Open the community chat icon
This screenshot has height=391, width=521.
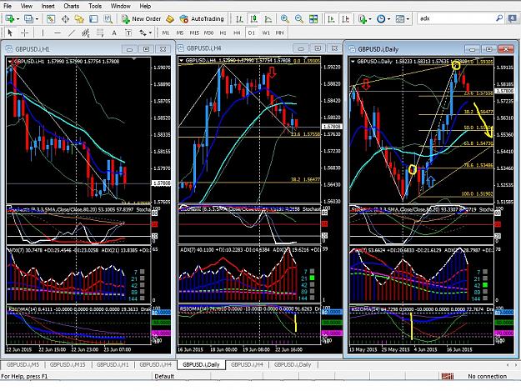[x=512, y=18]
